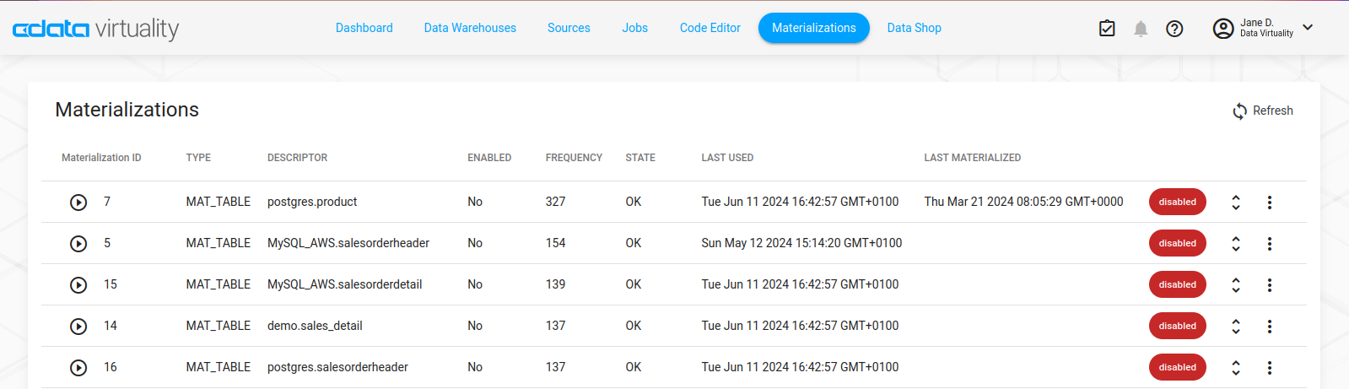The image size is (1349, 389).
Task: Expand row details for MySQL_AWS.salesorderdetail
Action: tap(1236, 285)
